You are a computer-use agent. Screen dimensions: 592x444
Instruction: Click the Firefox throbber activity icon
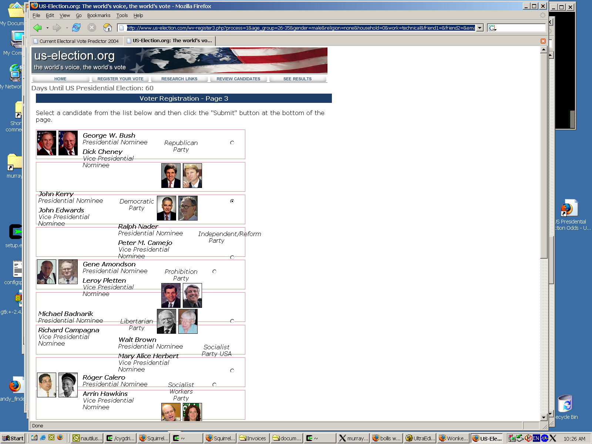pyautogui.click(x=542, y=15)
